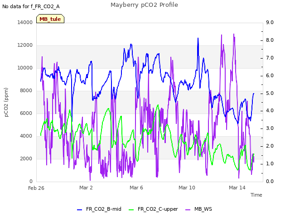Click the green FR_CO2_C-upper legend swatch

tap(131, 210)
